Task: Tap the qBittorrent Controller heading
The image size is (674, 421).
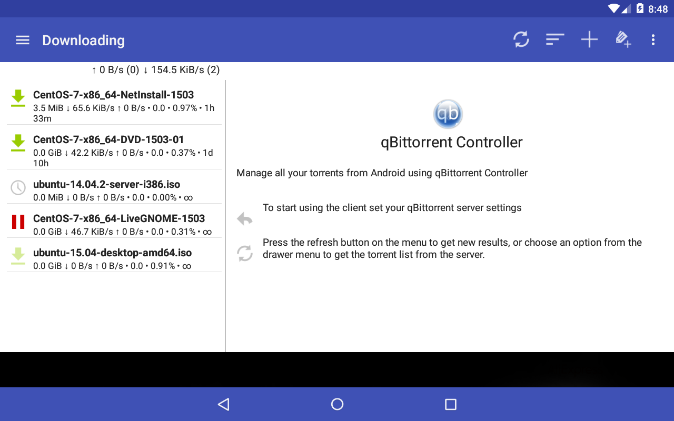Action: click(452, 142)
